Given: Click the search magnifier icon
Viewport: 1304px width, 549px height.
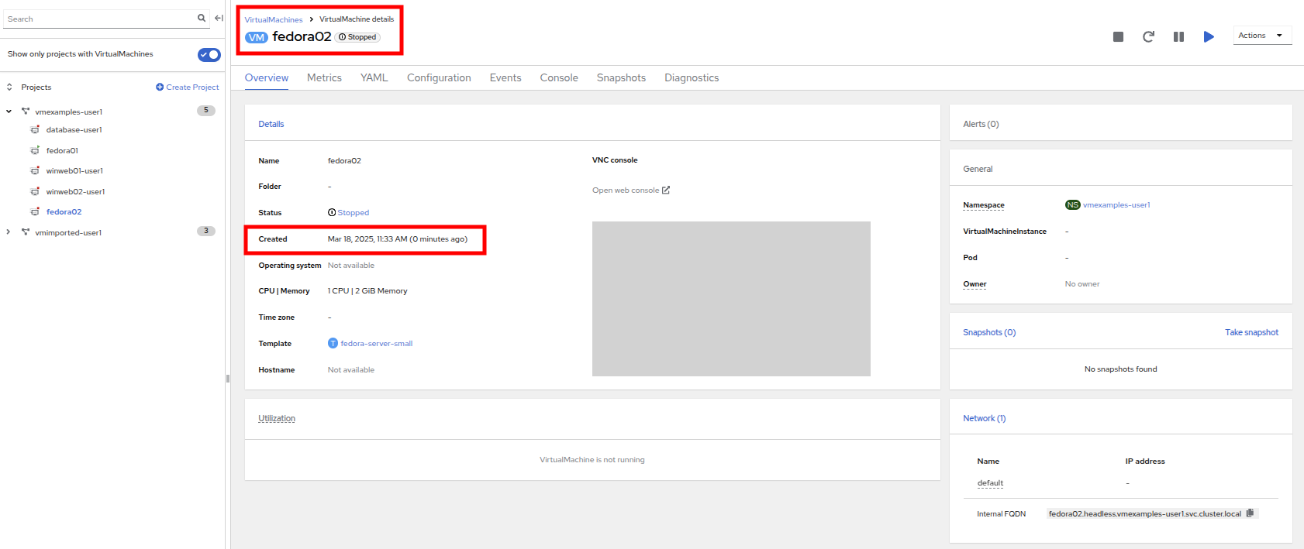Looking at the screenshot, I should point(202,18).
